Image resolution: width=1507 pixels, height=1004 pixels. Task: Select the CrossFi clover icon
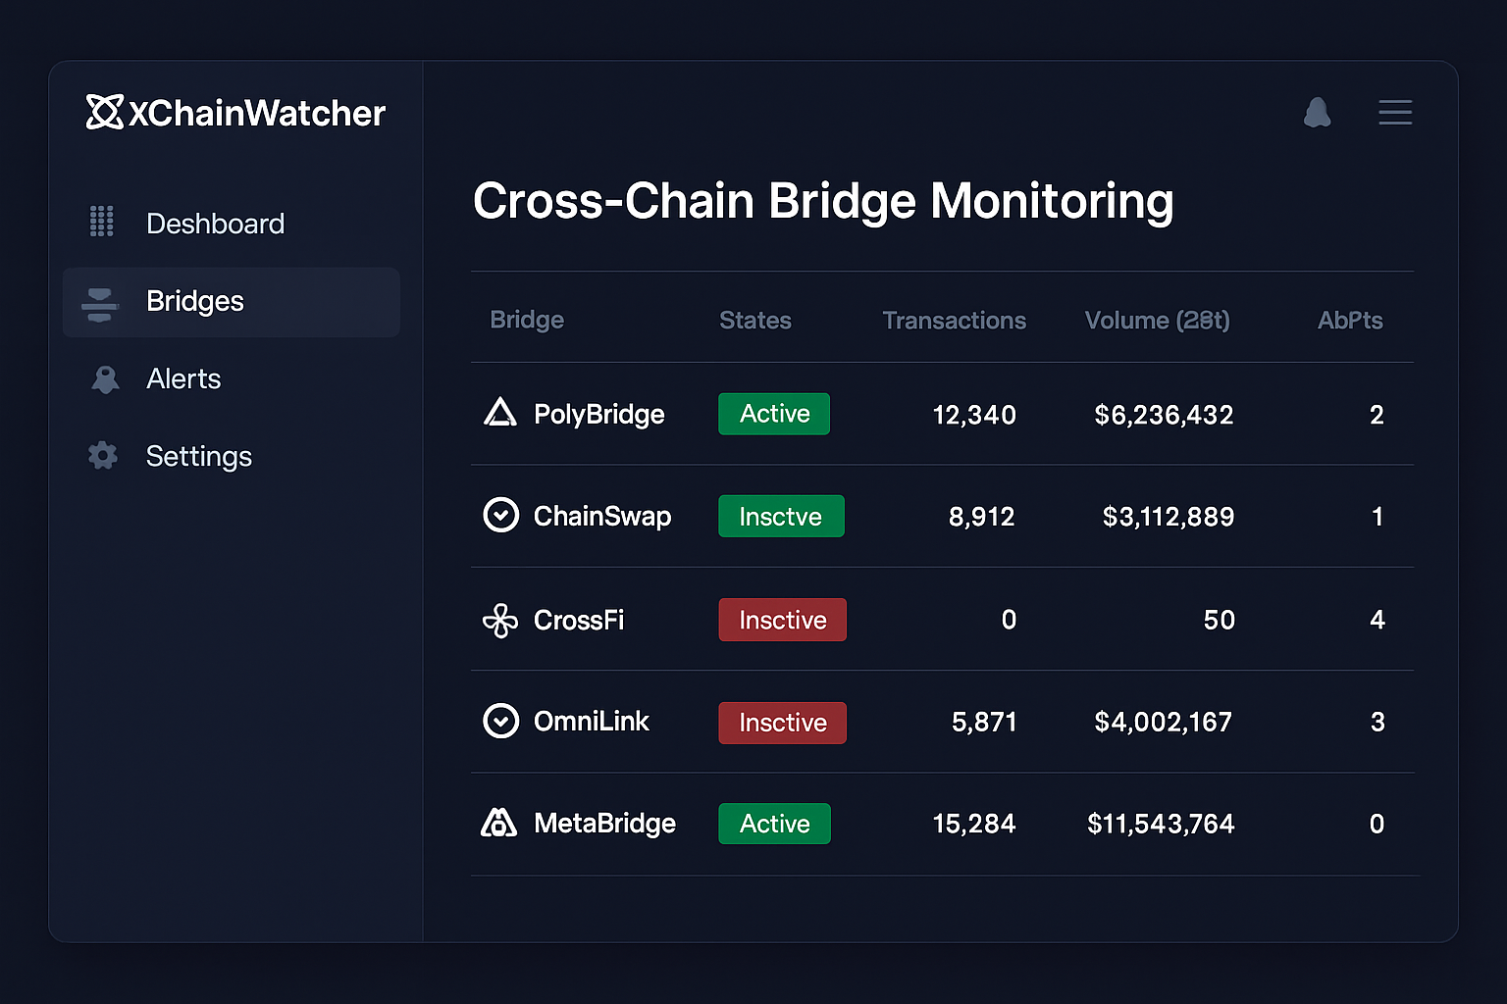point(500,620)
